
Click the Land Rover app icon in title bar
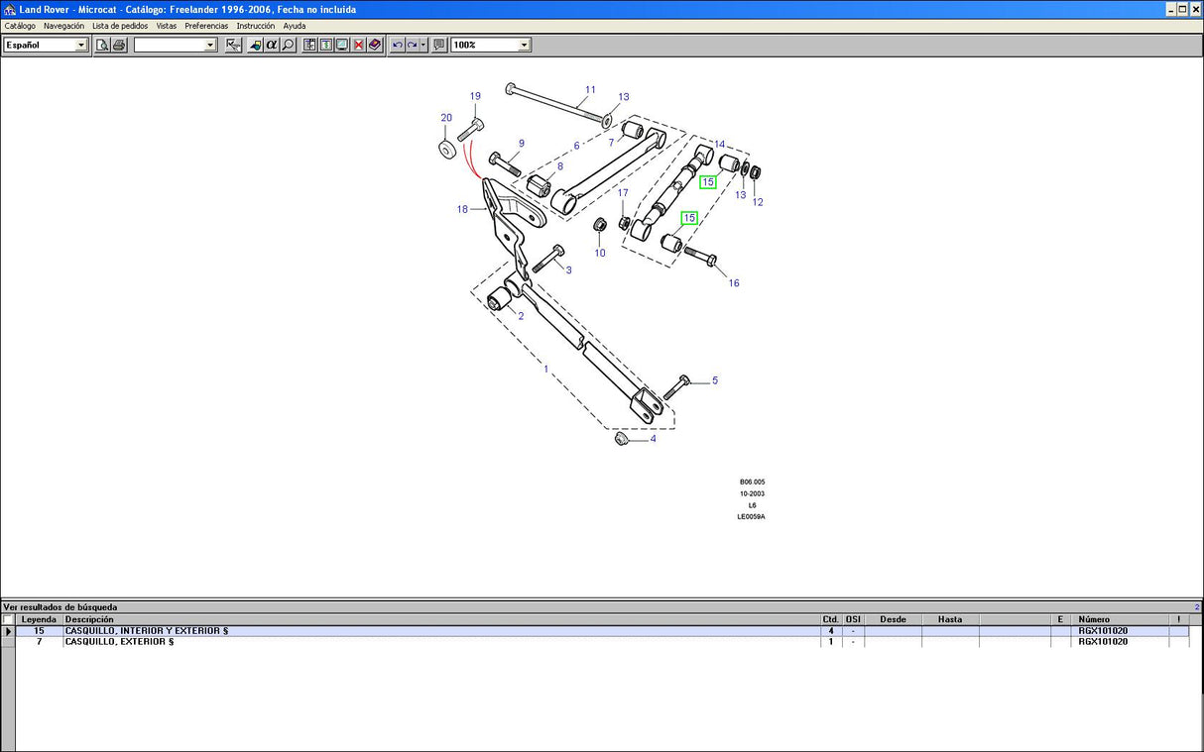tap(10, 9)
